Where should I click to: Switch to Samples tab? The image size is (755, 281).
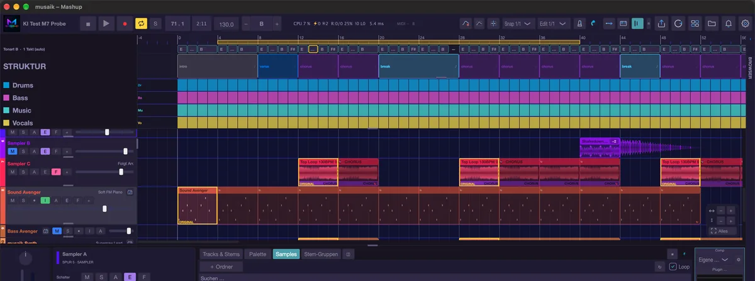[x=286, y=254]
